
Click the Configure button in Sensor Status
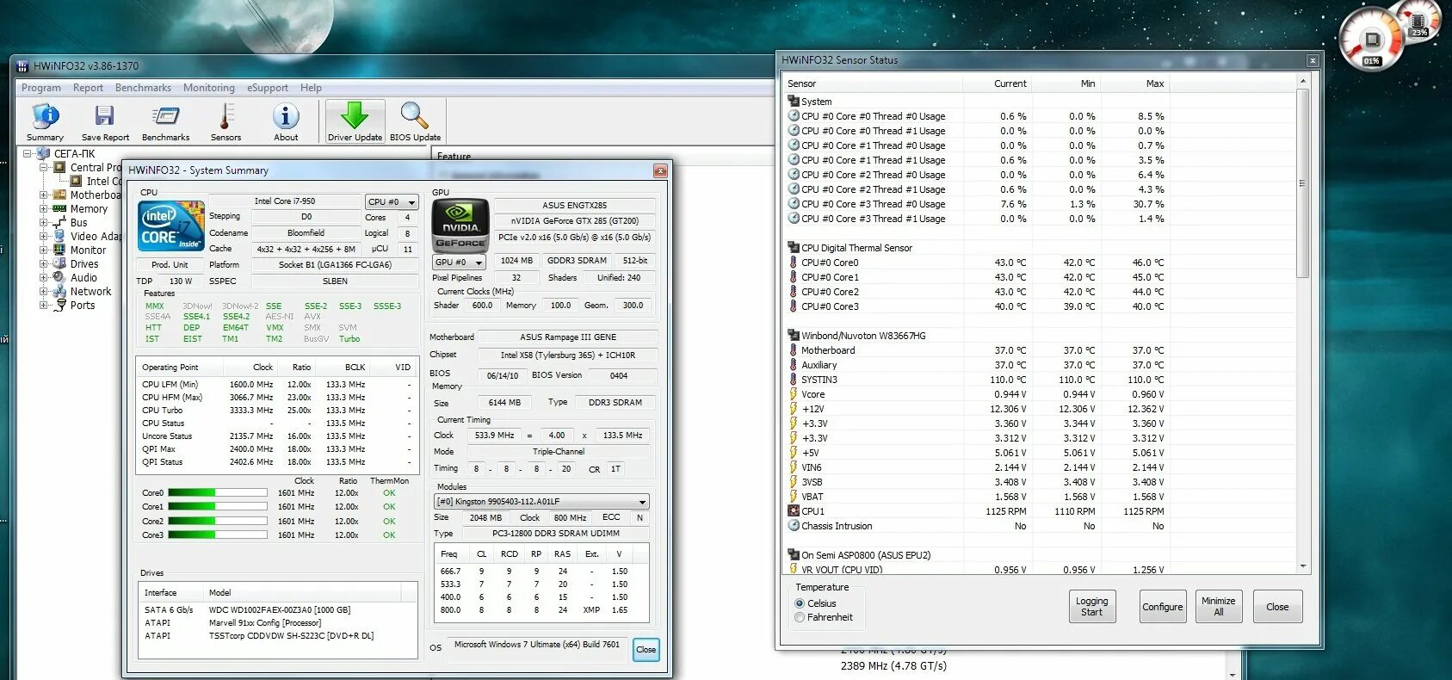1163,607
